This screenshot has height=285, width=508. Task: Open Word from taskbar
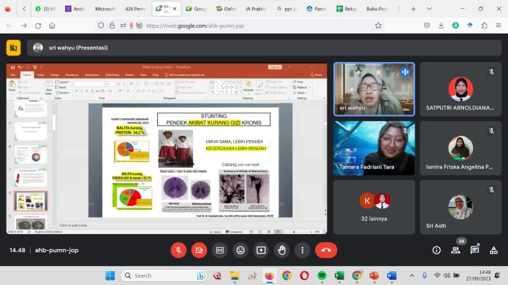click(x=391, y=276)
